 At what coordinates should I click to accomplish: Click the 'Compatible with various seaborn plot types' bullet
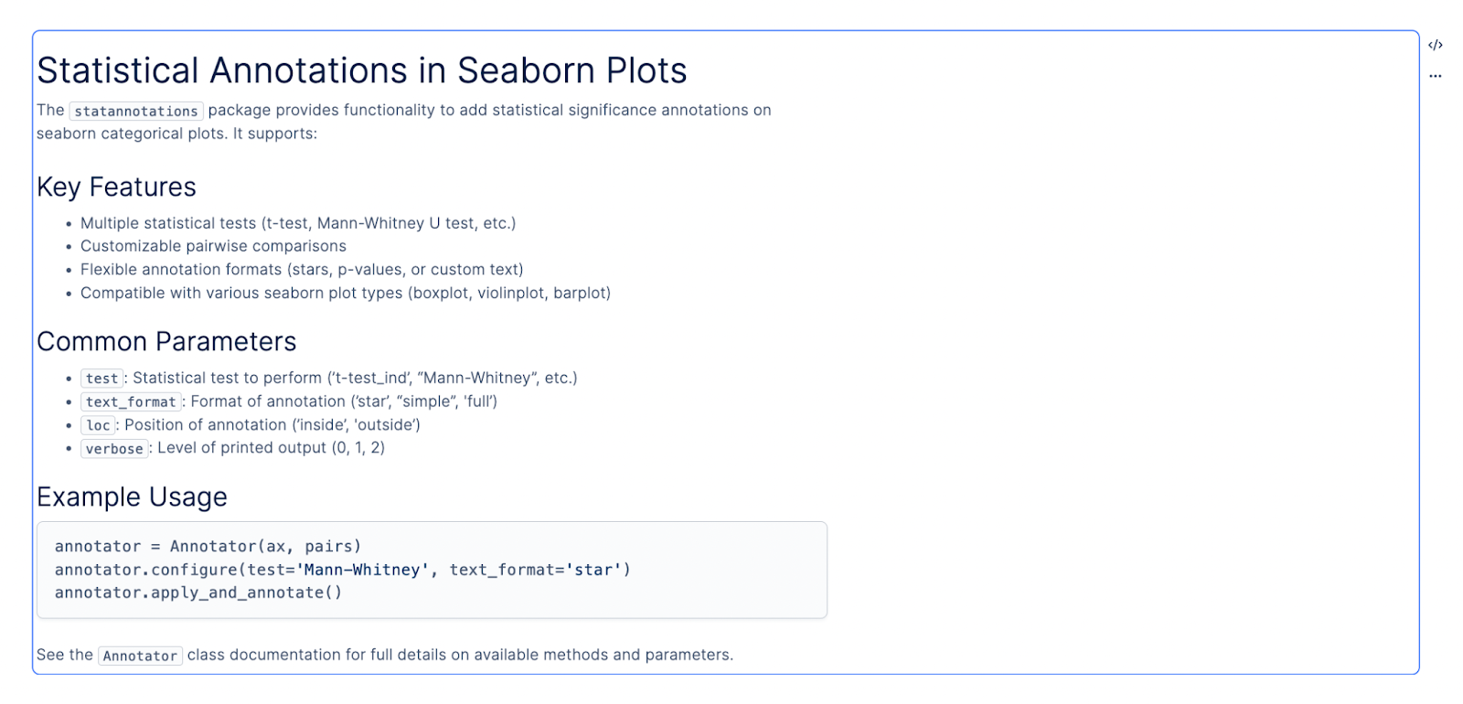(346, 293)
